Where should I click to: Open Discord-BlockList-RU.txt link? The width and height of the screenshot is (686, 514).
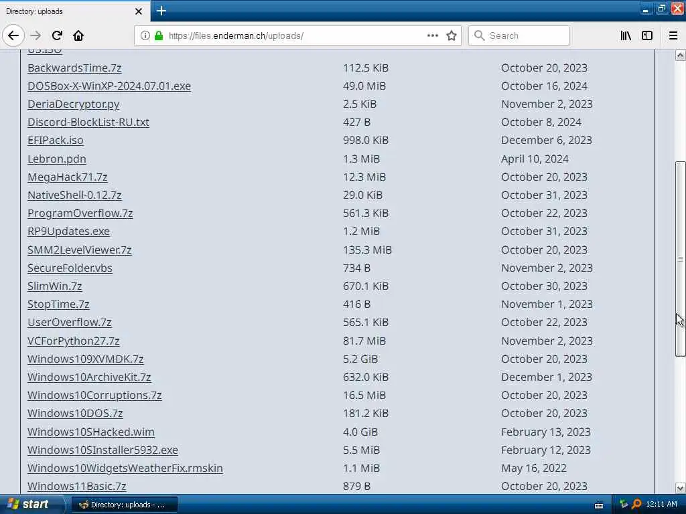click(x=88, y=122)
